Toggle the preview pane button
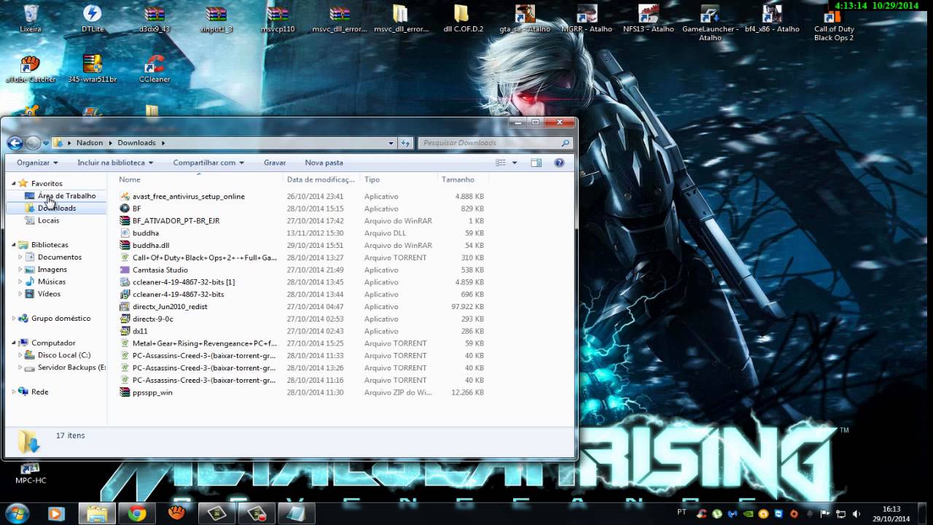 (x=536, y=163)
